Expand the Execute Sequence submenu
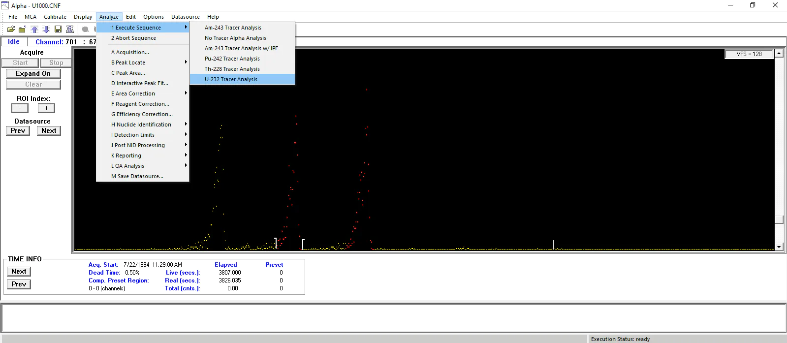This screenshot has width=787, height=343. click(143, 28)
